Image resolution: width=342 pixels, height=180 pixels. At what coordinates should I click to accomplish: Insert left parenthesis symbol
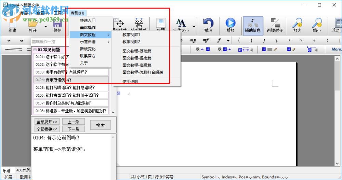(x=239, y=41)
